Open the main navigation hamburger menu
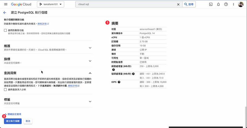Viewport: 247px width, 128px height. pos(6,4)
